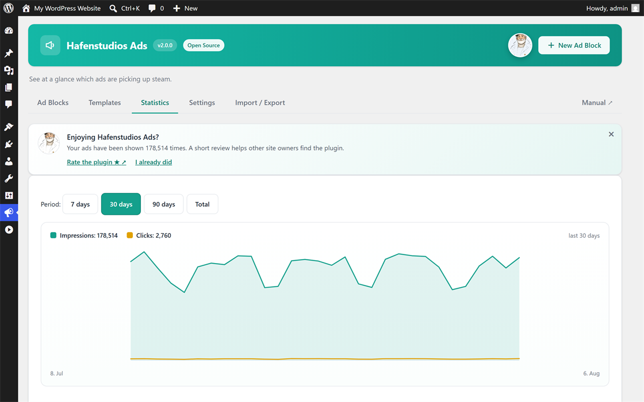Open the comments bubble in admin bar
The width and height of the screenshot is (644, 402).
[152, 8]
